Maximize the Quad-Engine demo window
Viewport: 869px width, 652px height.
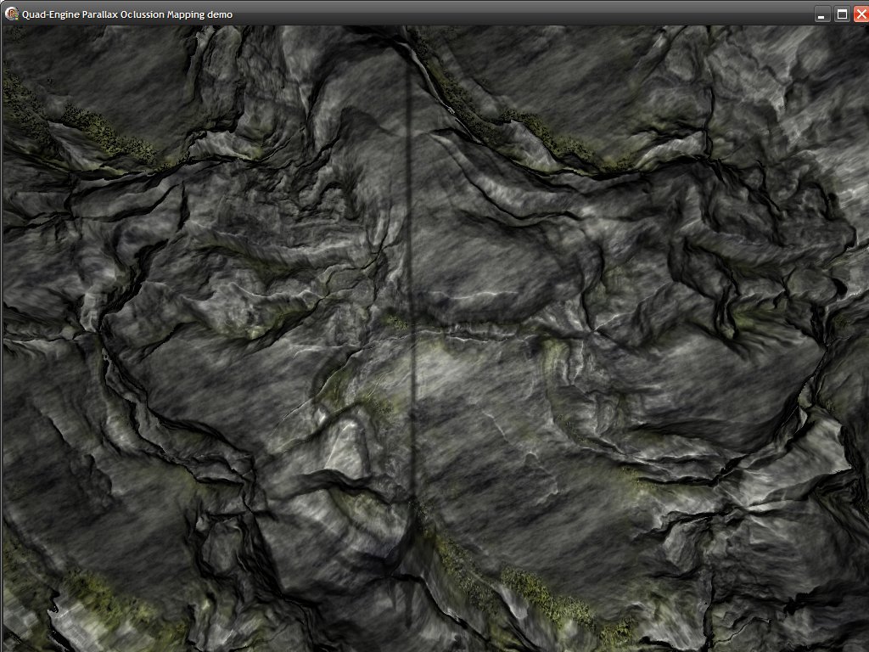842,14
